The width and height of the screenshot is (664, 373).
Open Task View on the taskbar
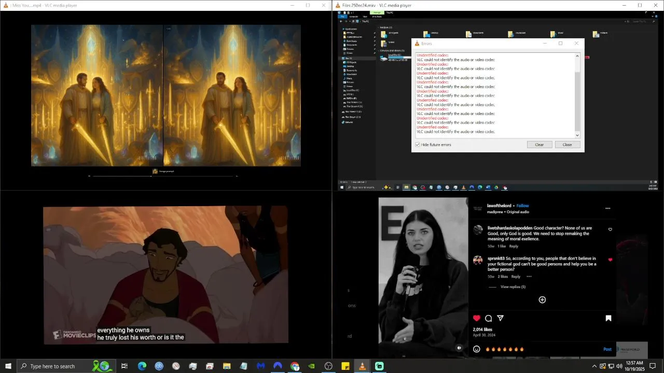pos(125,366)
